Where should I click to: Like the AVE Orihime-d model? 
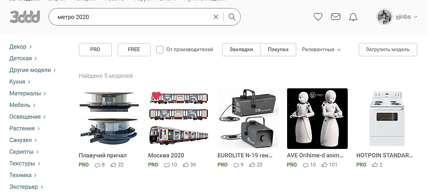[x=324, y=164]
